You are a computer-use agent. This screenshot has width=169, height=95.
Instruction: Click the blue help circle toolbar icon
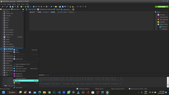(34, 7)
